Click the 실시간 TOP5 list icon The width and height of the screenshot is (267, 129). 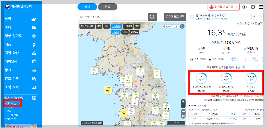click(x=34, y=98)
